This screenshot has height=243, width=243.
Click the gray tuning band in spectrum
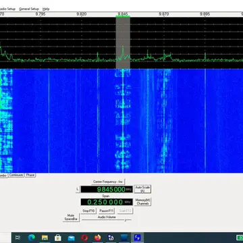pyautogui.click(x=123, y=43)
